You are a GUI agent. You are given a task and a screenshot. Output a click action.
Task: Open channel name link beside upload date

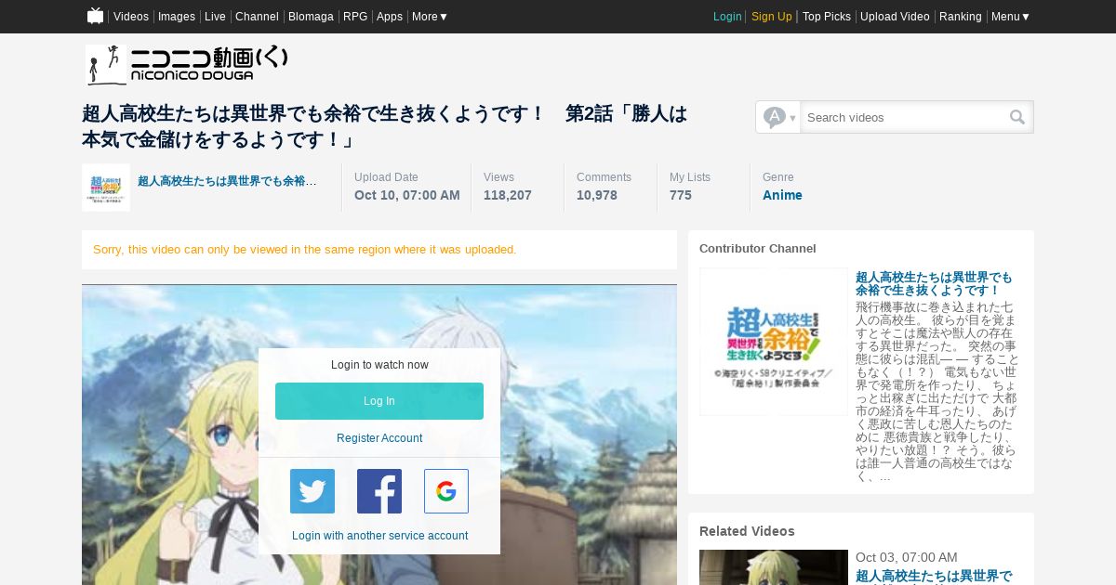click(x=227, y=181)
